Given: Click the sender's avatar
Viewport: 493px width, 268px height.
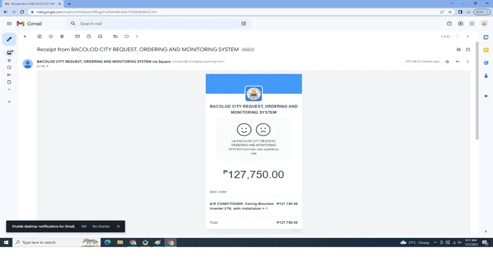Looking at the screenshot, I should pyautogui.click(x=28, y=64).
